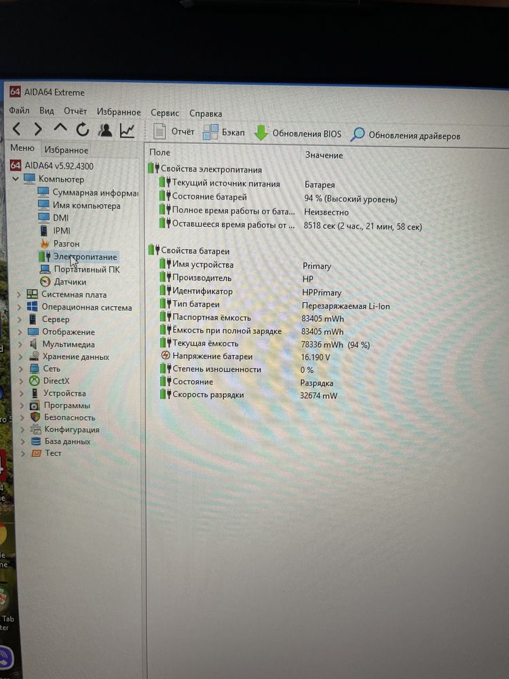The image size is (509, 679).
Task: Expand the DirectX node
Action: (22, 382)
